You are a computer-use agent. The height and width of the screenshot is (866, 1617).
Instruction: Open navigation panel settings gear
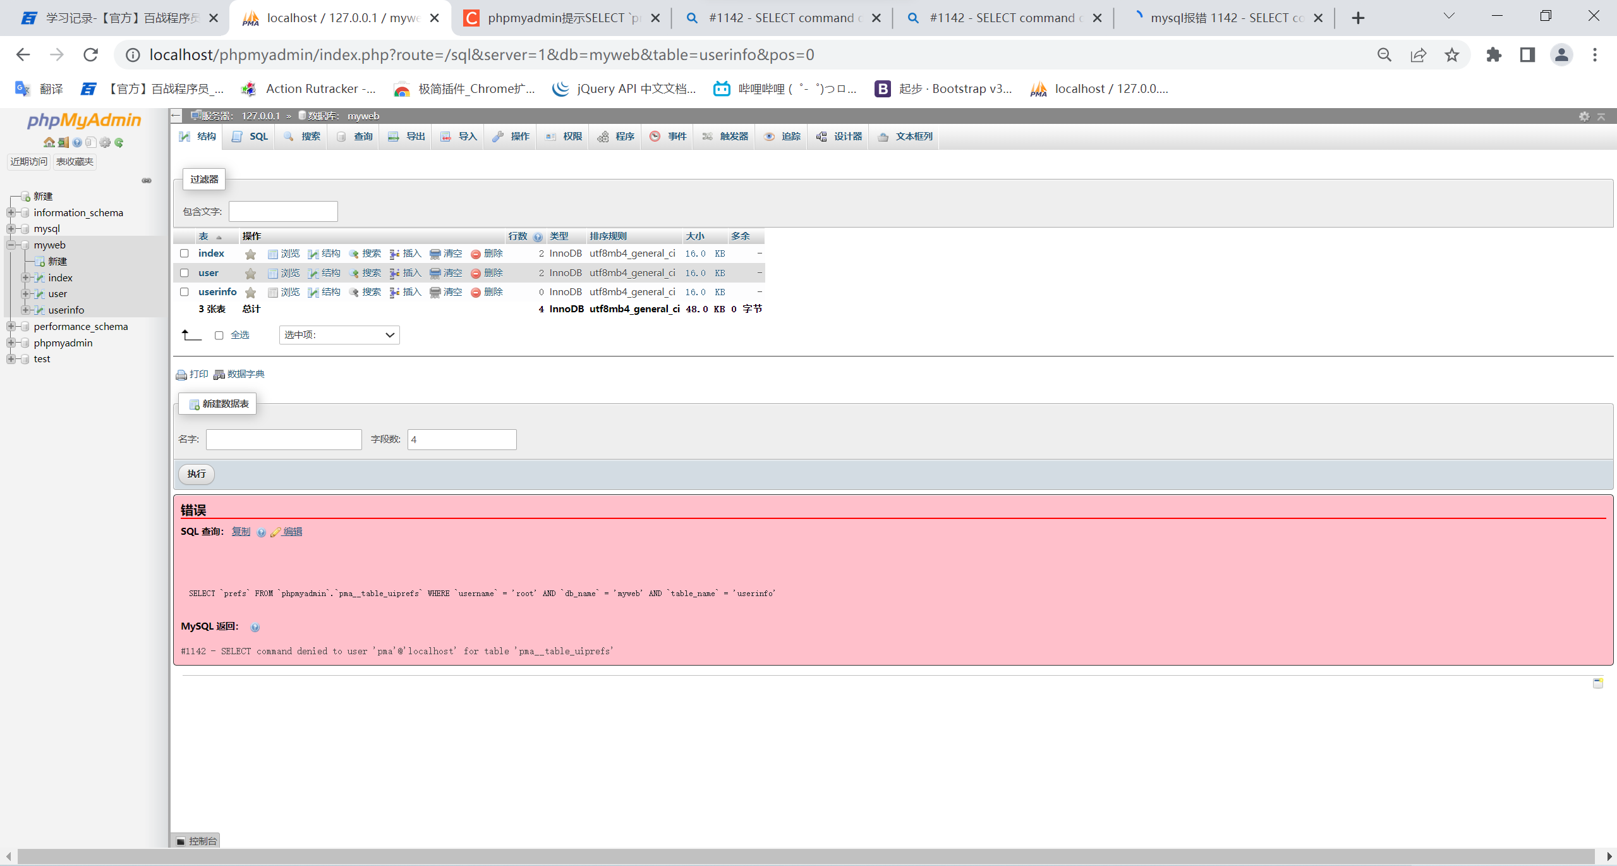105,143
